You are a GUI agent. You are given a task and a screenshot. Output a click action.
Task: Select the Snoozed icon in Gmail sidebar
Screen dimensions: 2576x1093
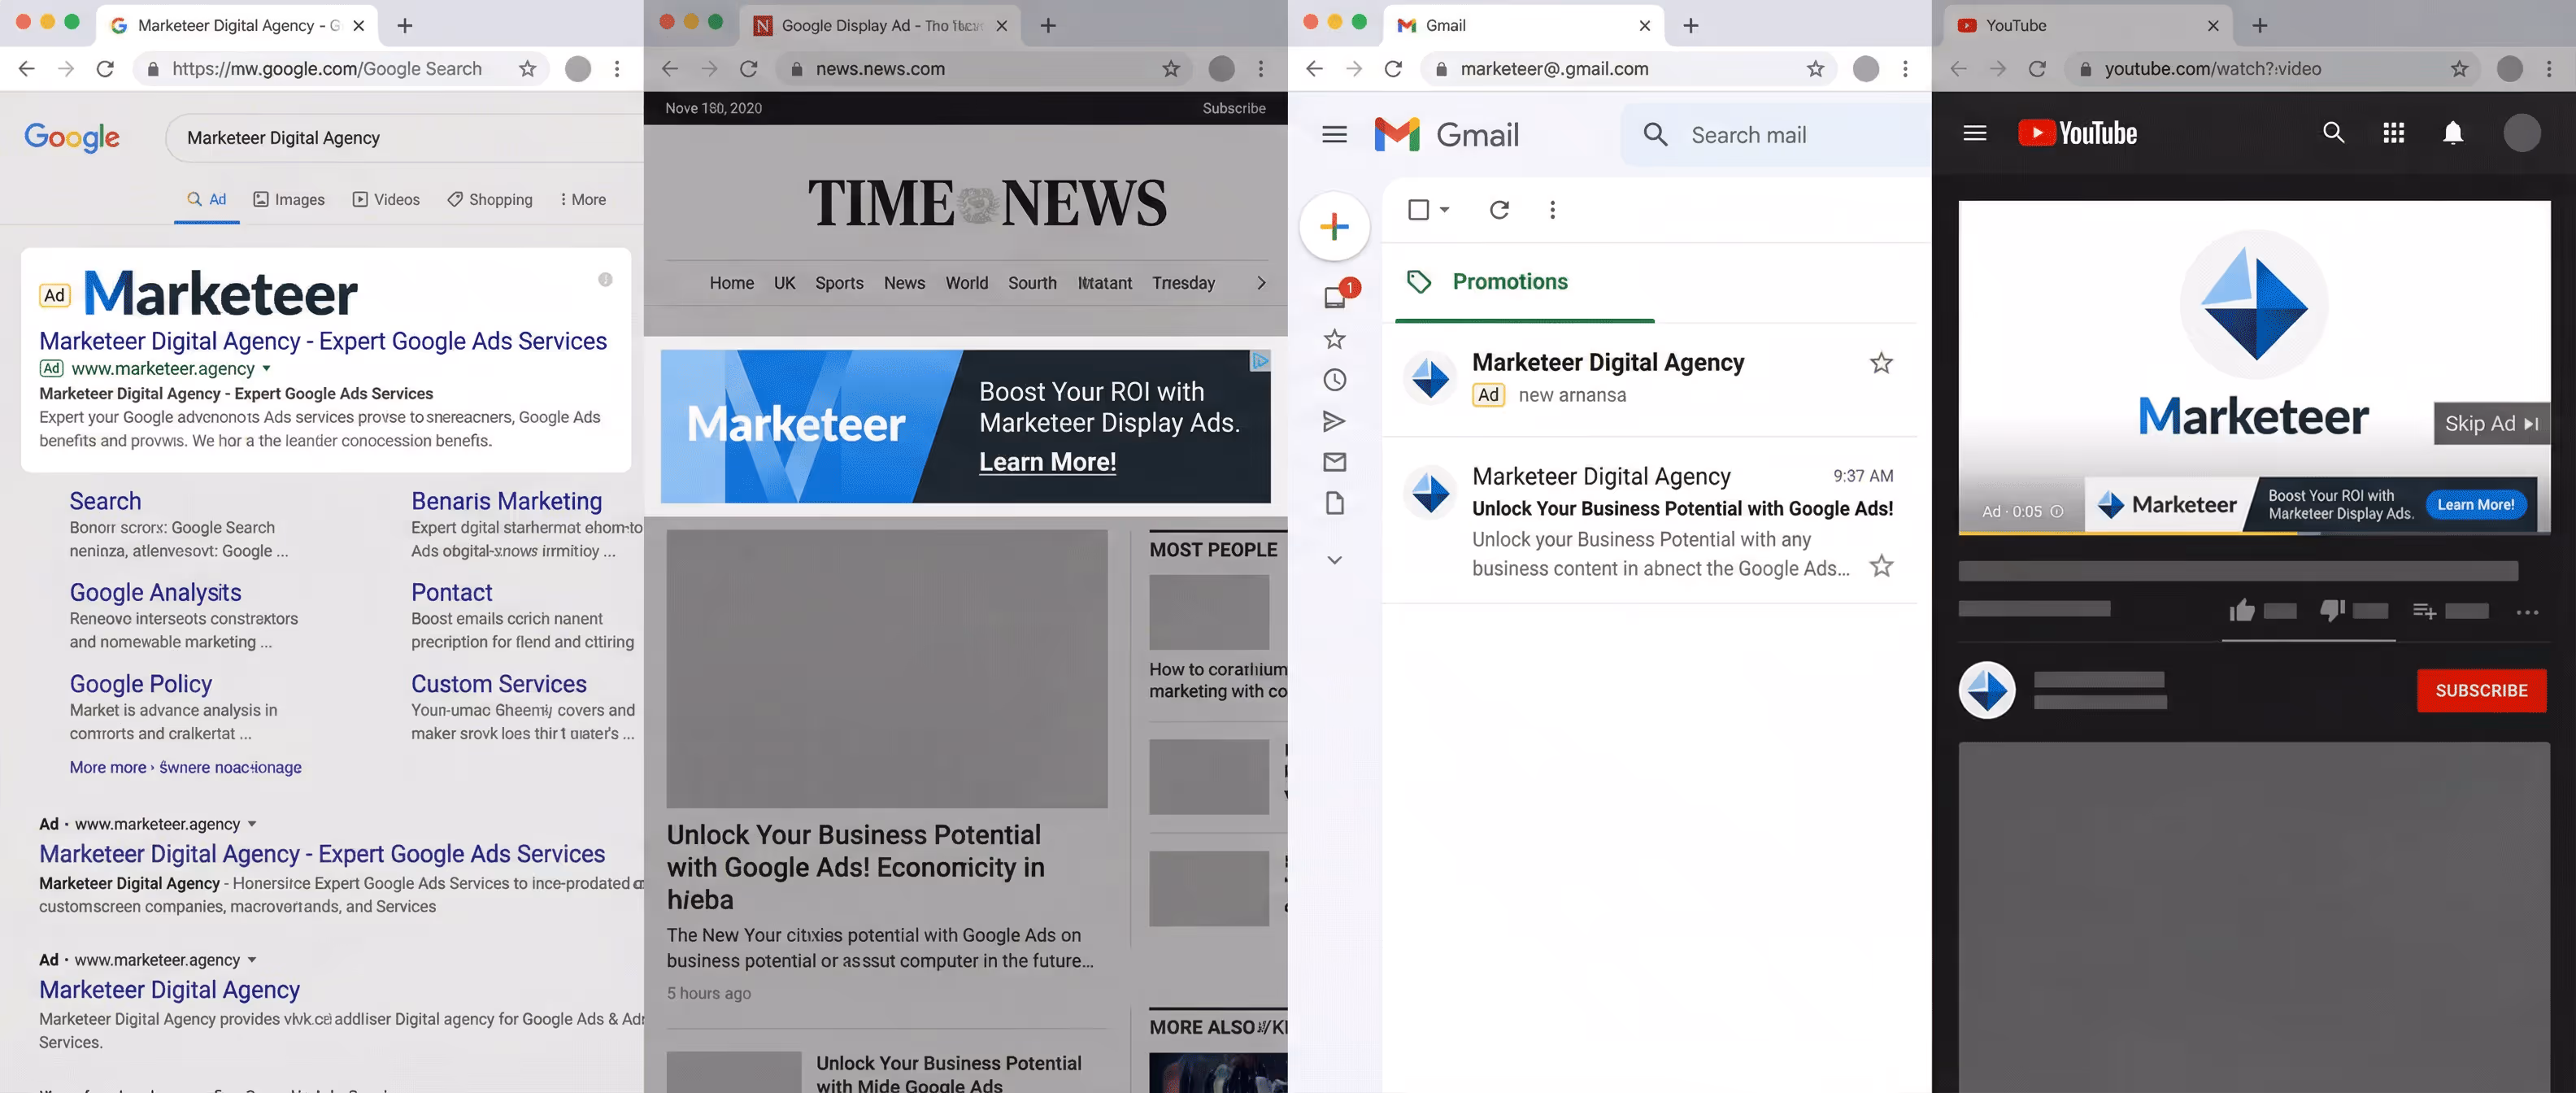(1334, 379)
